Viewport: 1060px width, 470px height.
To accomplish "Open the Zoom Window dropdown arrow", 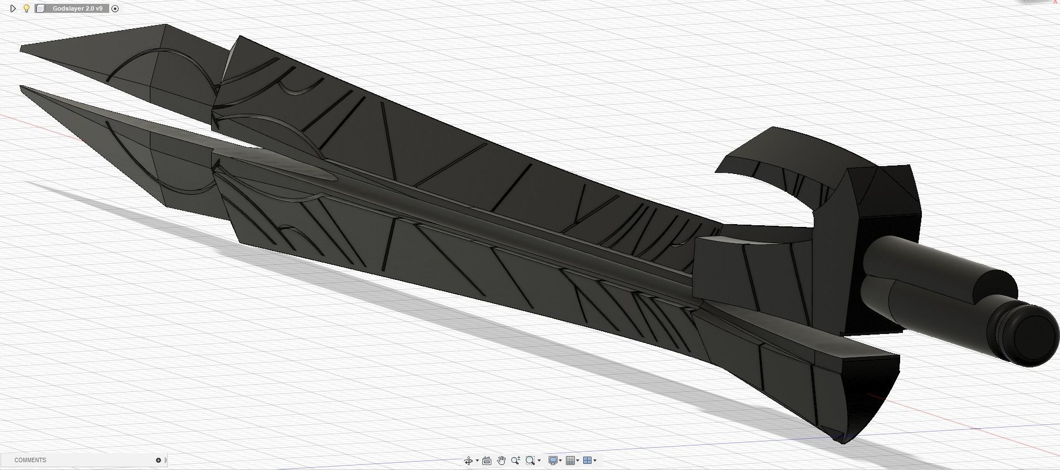I will pos(539,461).
